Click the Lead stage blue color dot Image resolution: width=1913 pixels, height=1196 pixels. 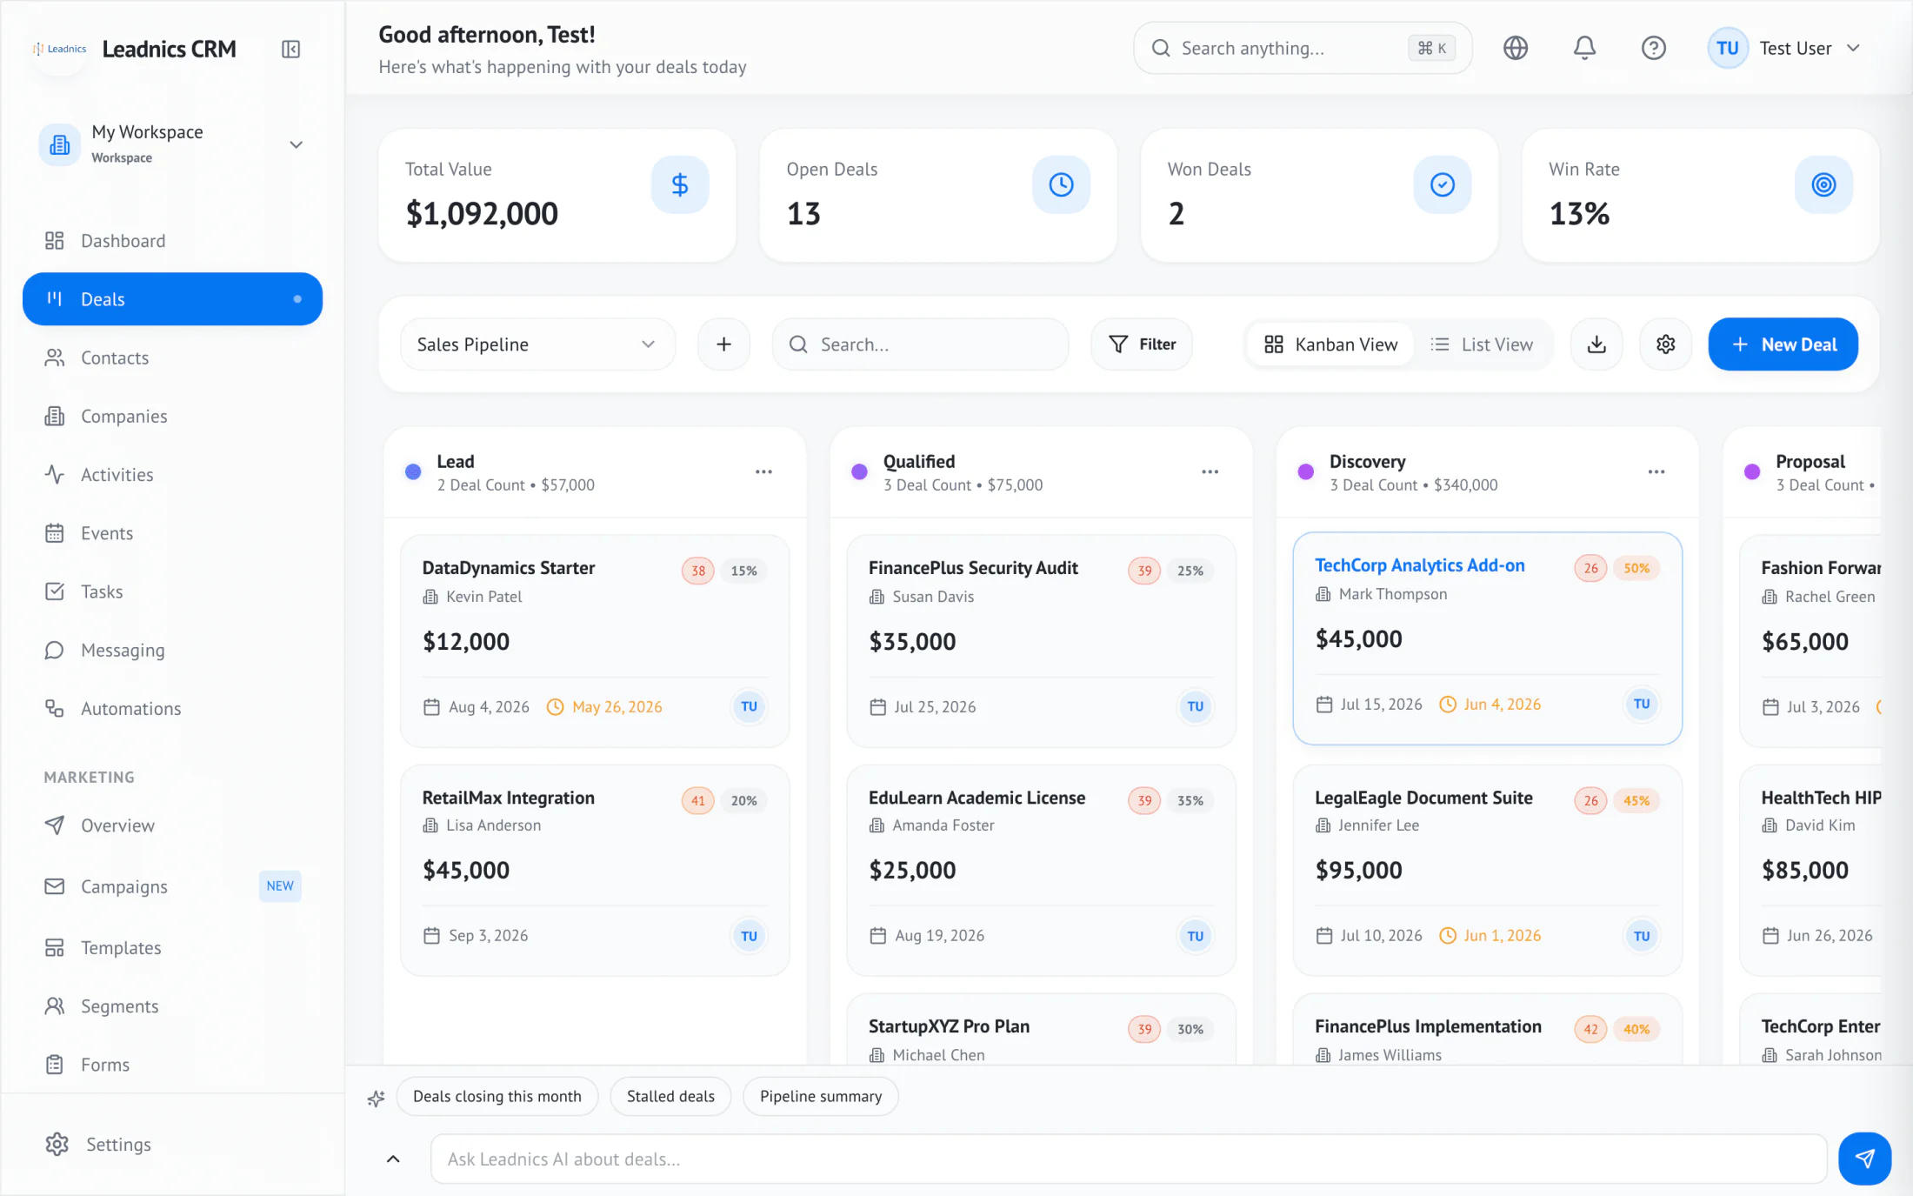pyautogui.click(x=413, y=471)
